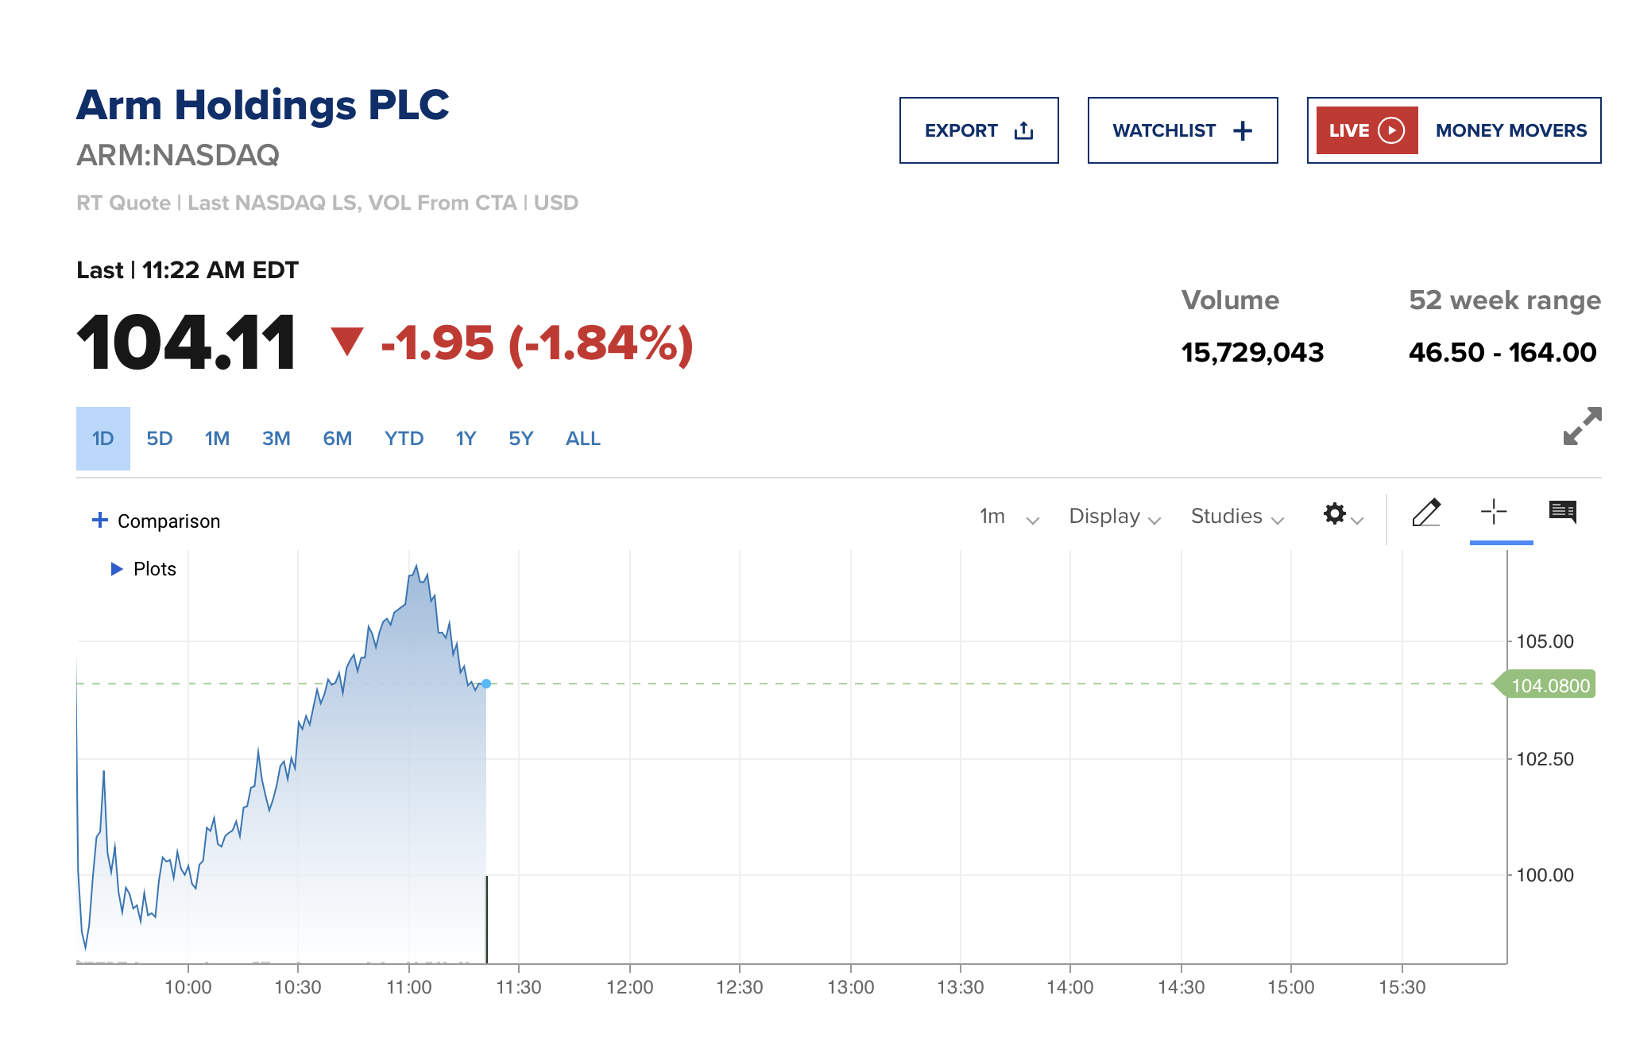Open the 1m interval dropdown
This screenshot has height=1038, width=1632.
pos(1008,517)
